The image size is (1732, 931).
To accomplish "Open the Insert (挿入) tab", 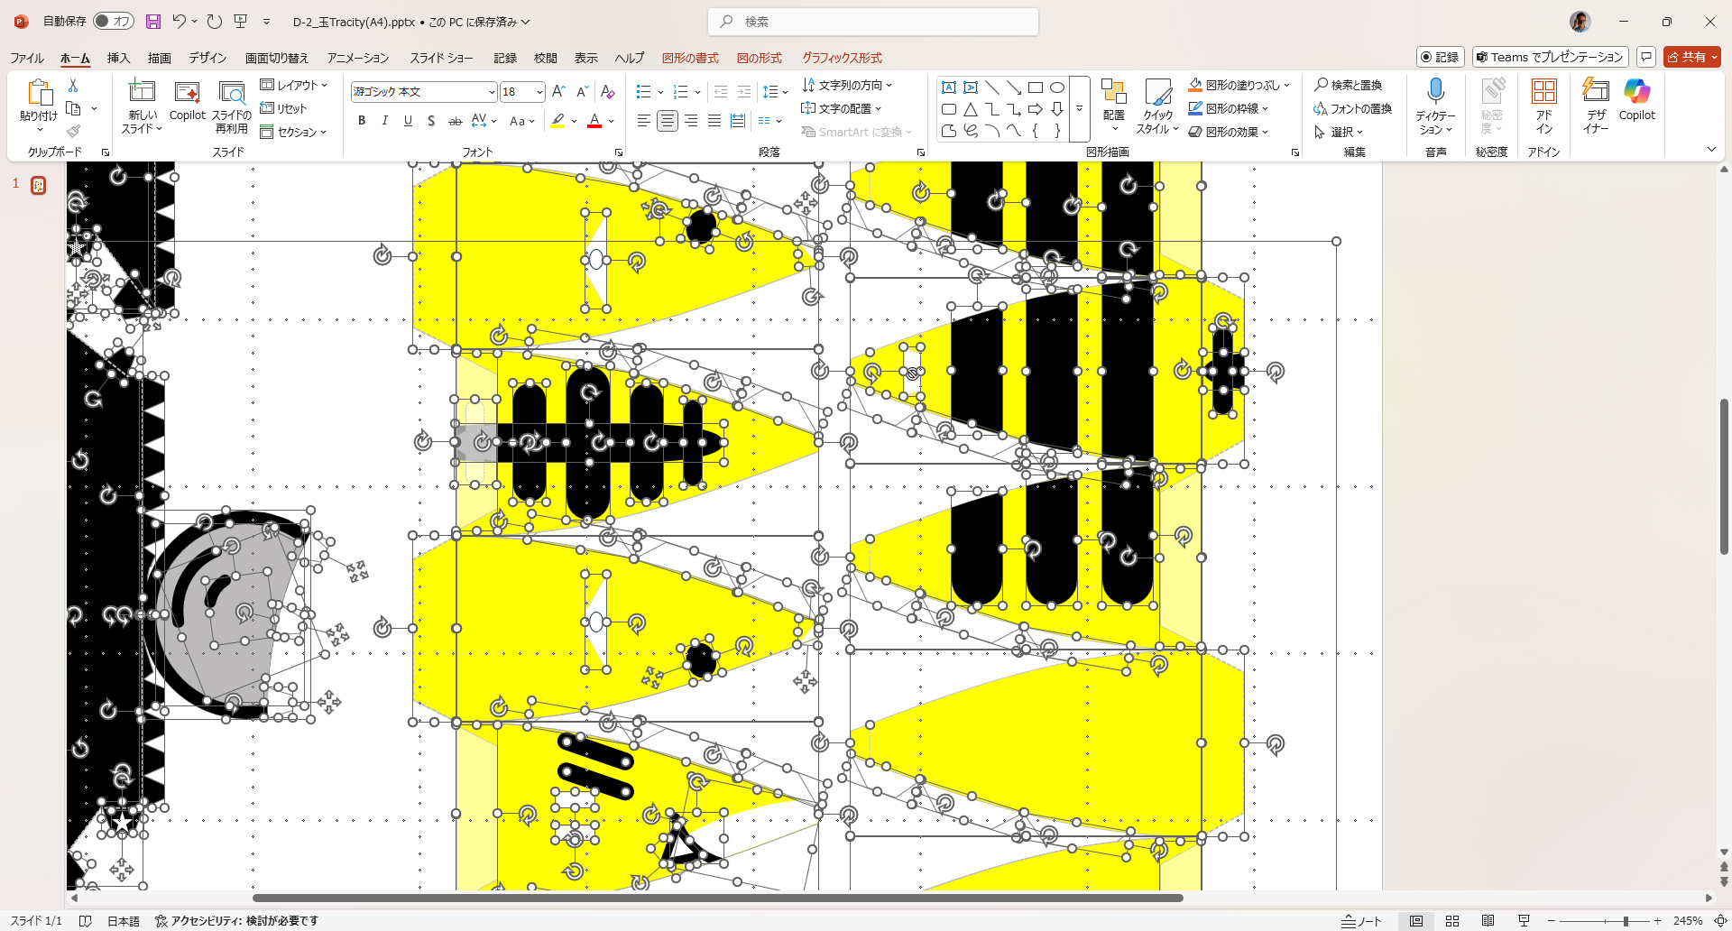I will pyautogui.click(x=118, y=58).
